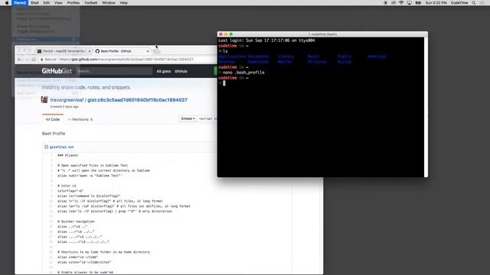
Task: Close the Bash Profile GitHub browser tab
Action: 148,51
